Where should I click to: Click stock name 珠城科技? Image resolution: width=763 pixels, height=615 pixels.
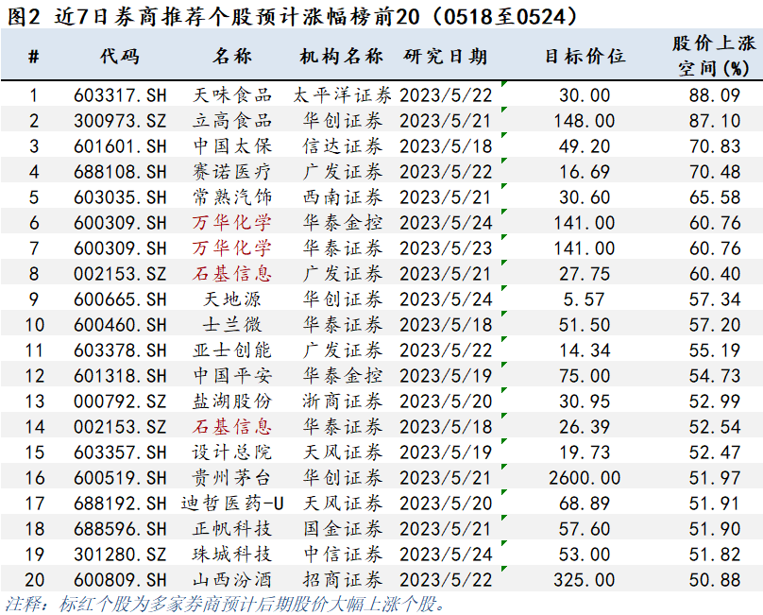click(x=232, y=555)
